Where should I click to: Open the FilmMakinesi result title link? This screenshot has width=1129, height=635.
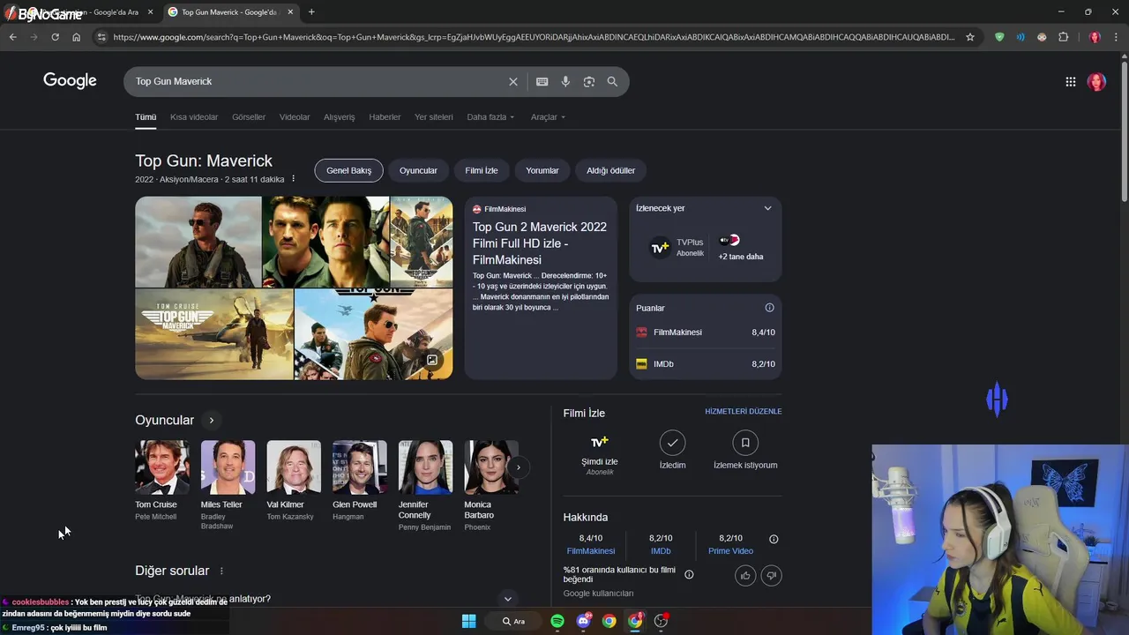(540, 243)
